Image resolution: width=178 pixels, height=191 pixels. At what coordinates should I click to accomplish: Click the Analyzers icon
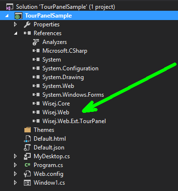36,42
